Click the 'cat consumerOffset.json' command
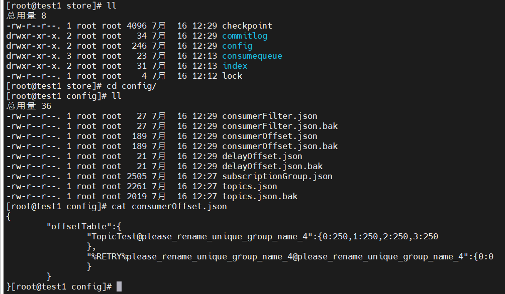505x294 pixels. pos(169,206)
